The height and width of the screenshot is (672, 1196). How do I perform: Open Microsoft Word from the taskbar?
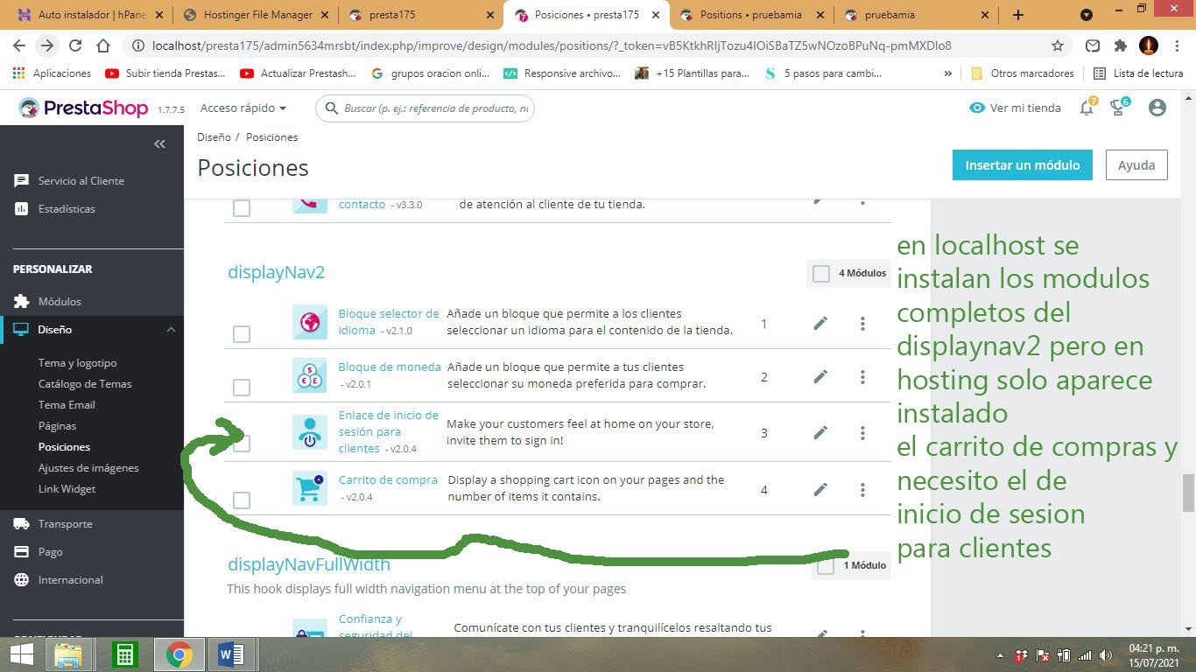click(230, 654)
